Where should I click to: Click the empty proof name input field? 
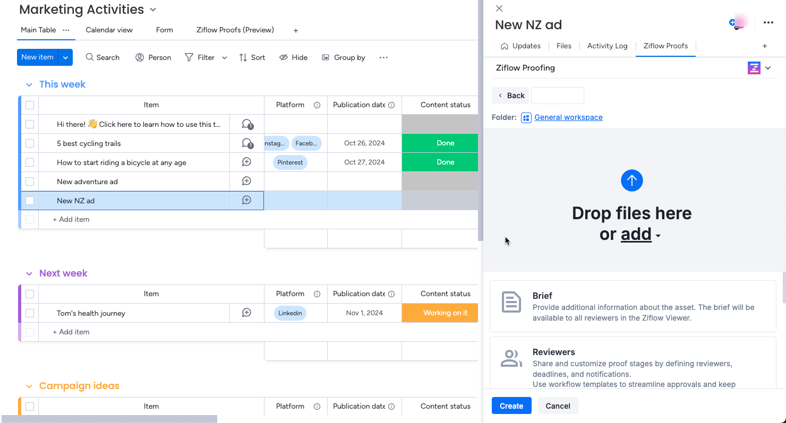557,96
